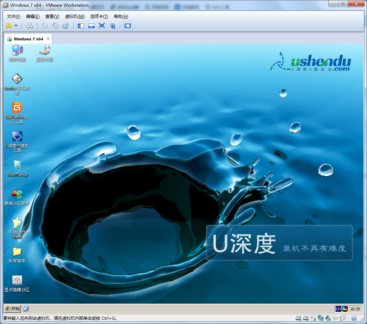Select the WinNTSetup desktop icon
Viewport: 367px width, 324px height.
pos(17,168)
